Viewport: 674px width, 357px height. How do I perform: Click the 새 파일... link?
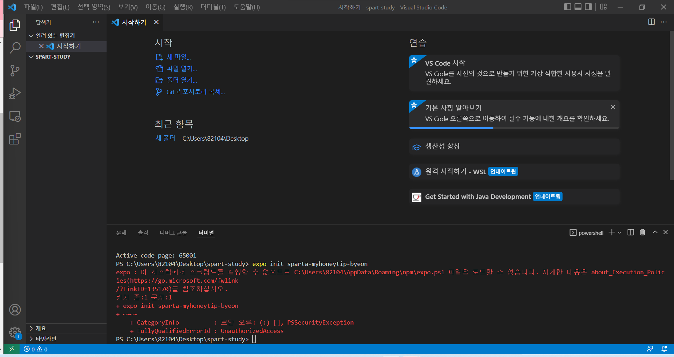(x=179, y=57)
